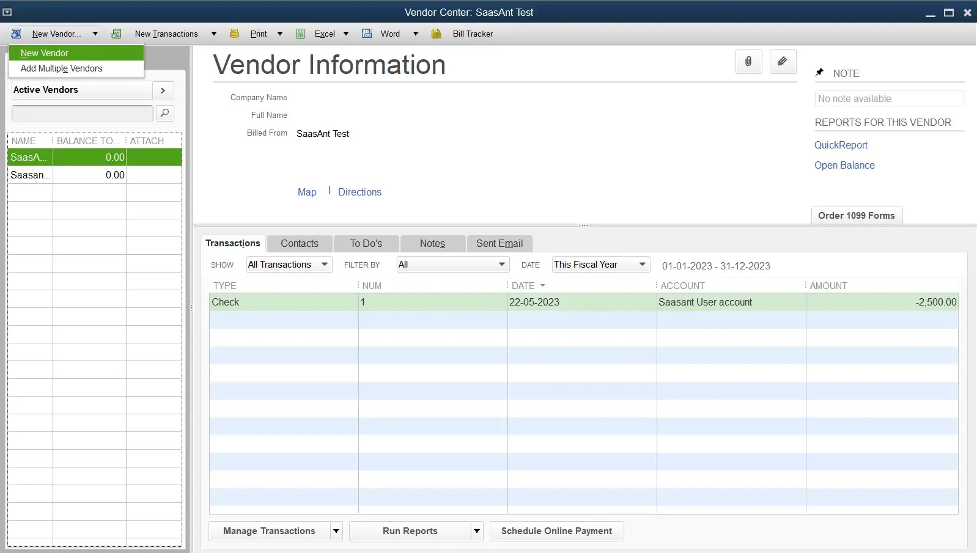This screenshot has width=977, height=553.
Task: Click the 22-05-2023 date cell
Action: point(582,302)
